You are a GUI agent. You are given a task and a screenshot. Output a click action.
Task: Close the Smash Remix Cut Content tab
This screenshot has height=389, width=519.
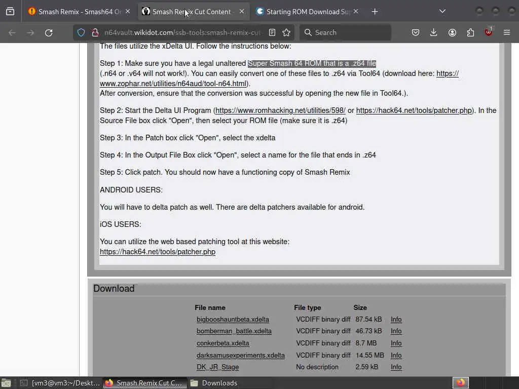point(242,12)
